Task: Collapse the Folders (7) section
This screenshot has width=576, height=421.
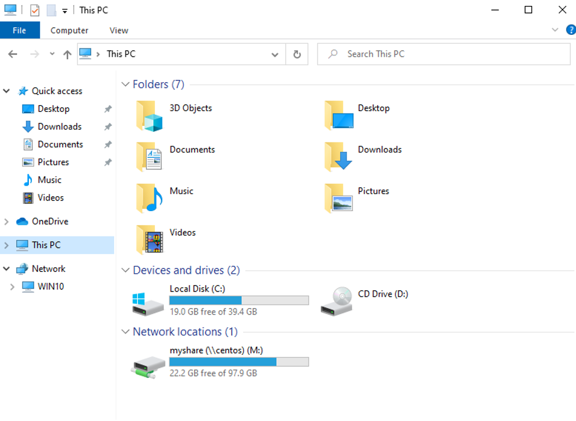Action: click(x=125, y=84)
